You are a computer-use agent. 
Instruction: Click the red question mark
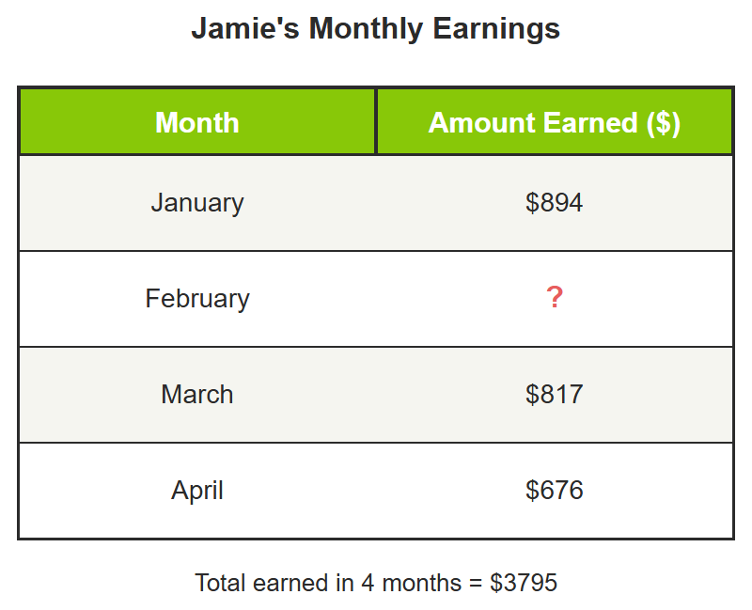555,297
